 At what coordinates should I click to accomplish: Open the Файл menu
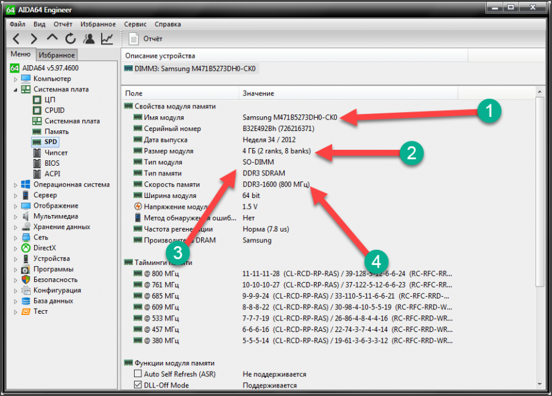(17, 24)
